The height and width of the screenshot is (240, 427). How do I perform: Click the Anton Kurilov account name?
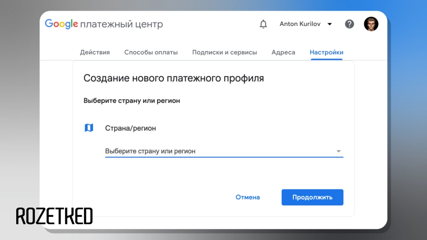301,24
